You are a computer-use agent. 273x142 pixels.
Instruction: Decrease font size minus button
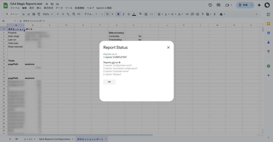102,14
